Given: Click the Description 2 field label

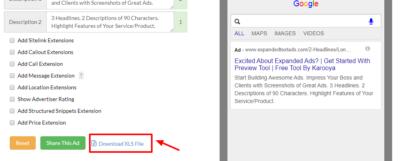Looking at the screenshot, I should pyautogui.click(x=25, y=22).
